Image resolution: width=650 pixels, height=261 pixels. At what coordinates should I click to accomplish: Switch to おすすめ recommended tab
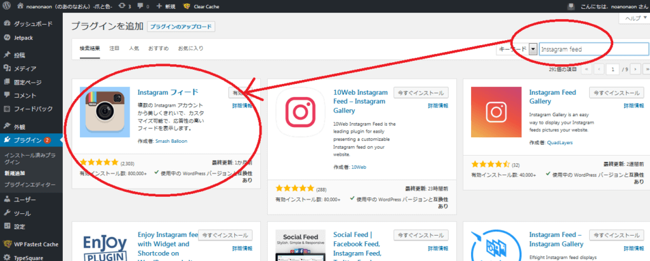click(x=158, y=48)
